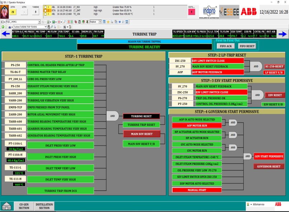Click the yellow star favorites icon
289x212 pixels.
[x=108, y=22]
